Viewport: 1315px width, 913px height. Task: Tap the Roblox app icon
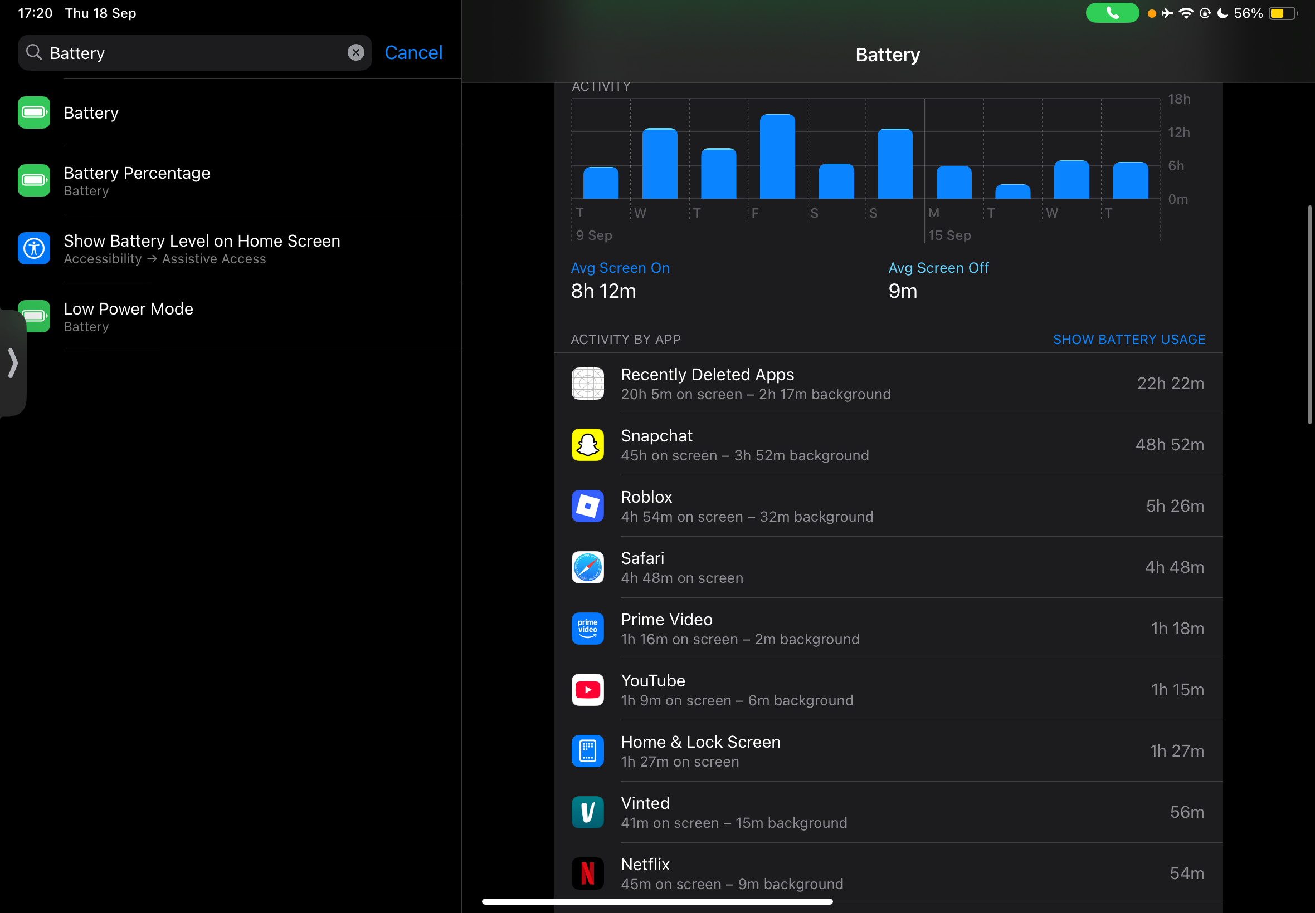click(x=587, y=505)
